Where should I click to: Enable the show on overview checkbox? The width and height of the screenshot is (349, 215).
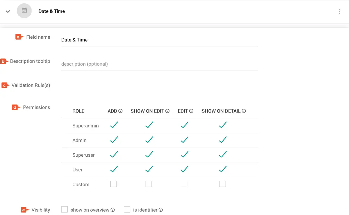coord(64,210)
